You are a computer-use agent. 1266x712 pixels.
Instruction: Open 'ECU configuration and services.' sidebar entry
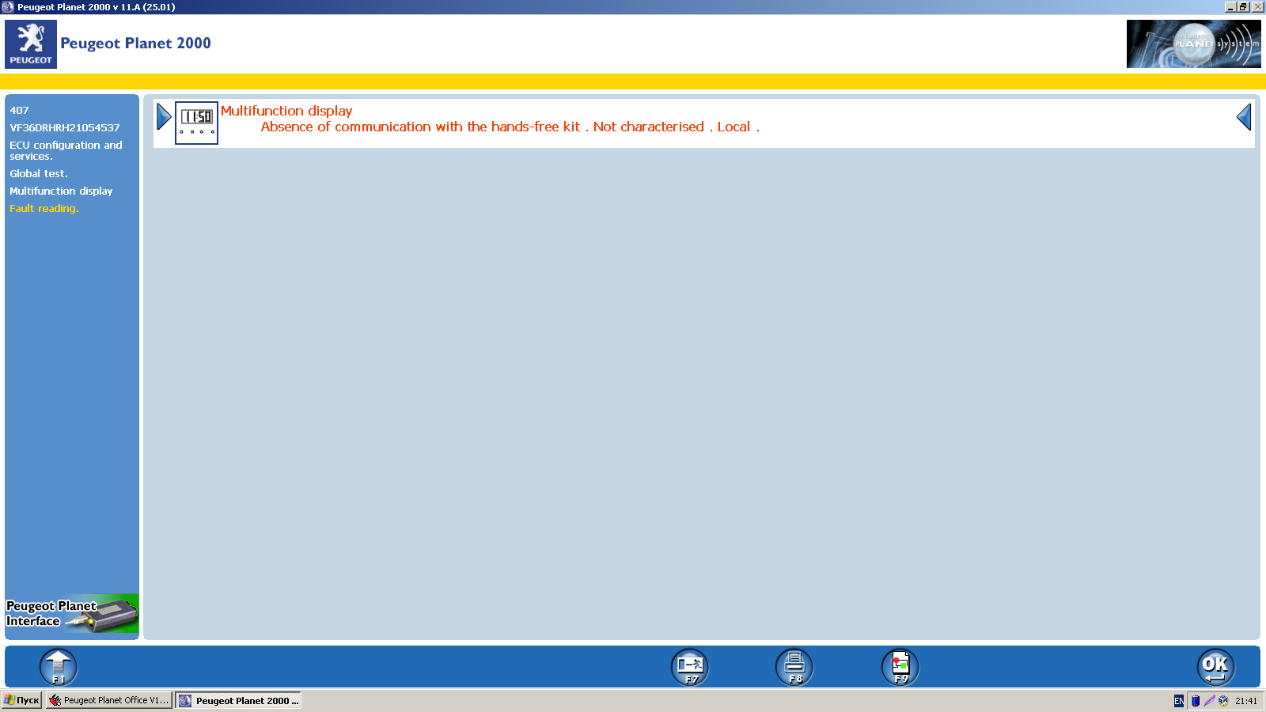click(66, 150)
